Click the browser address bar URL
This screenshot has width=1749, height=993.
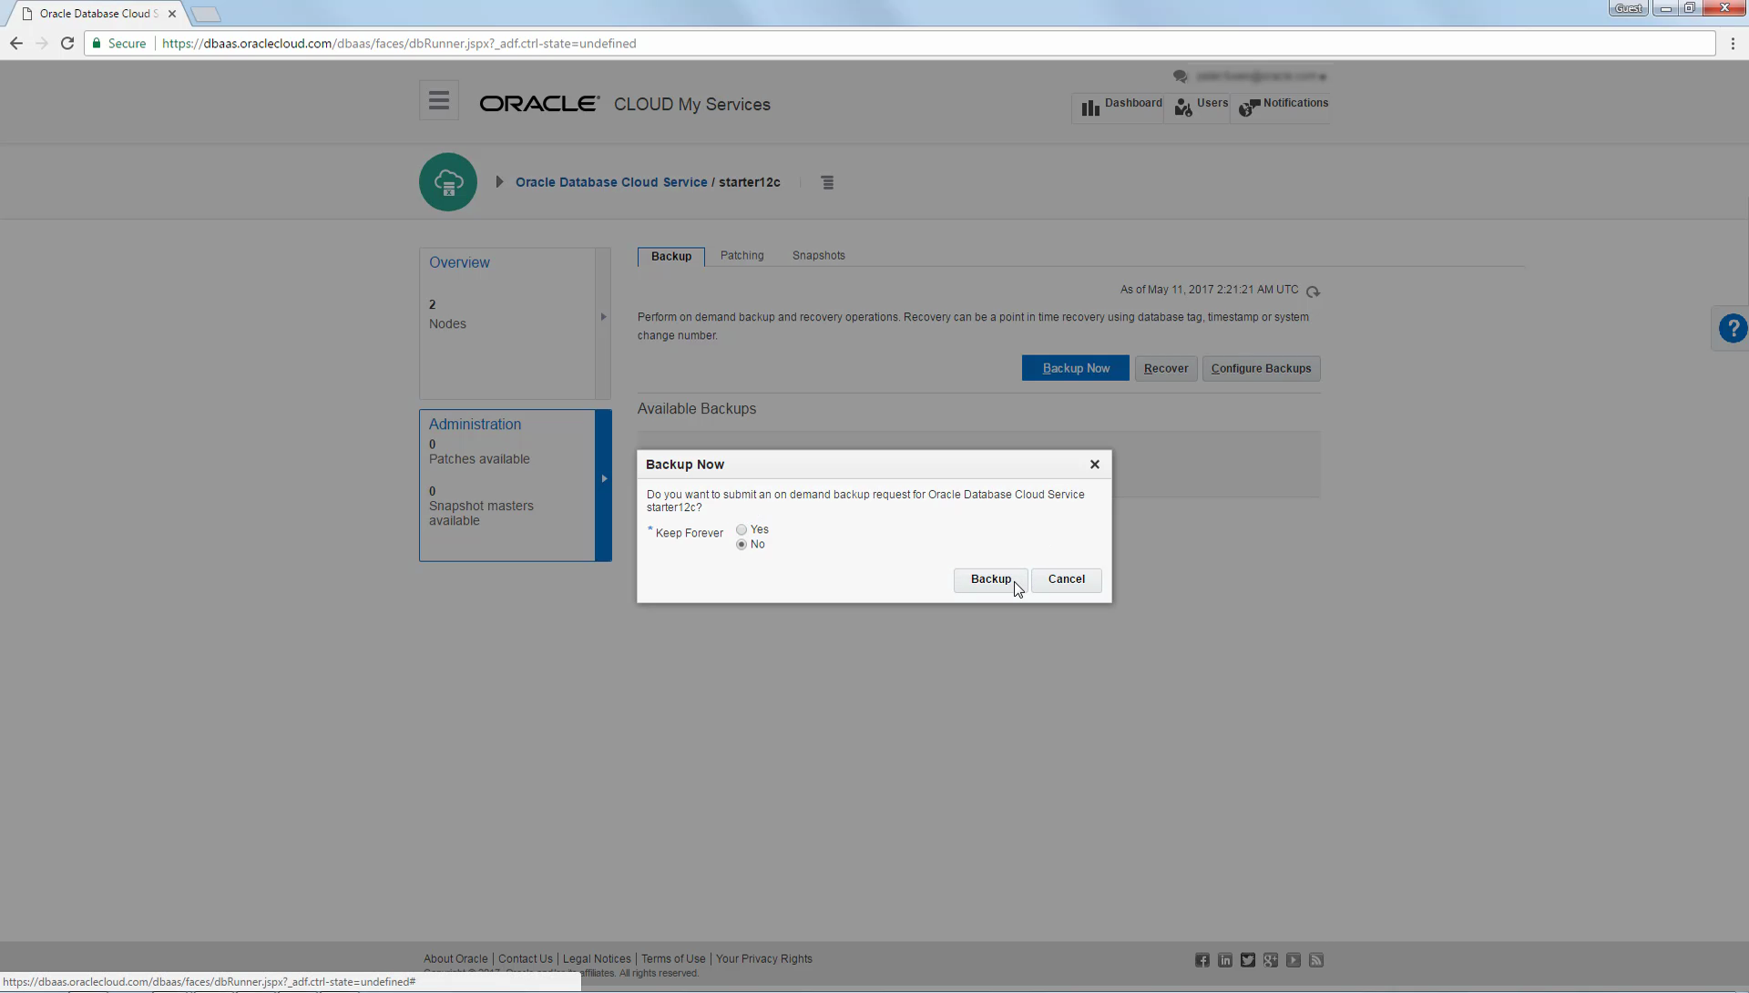pos(399,44)
